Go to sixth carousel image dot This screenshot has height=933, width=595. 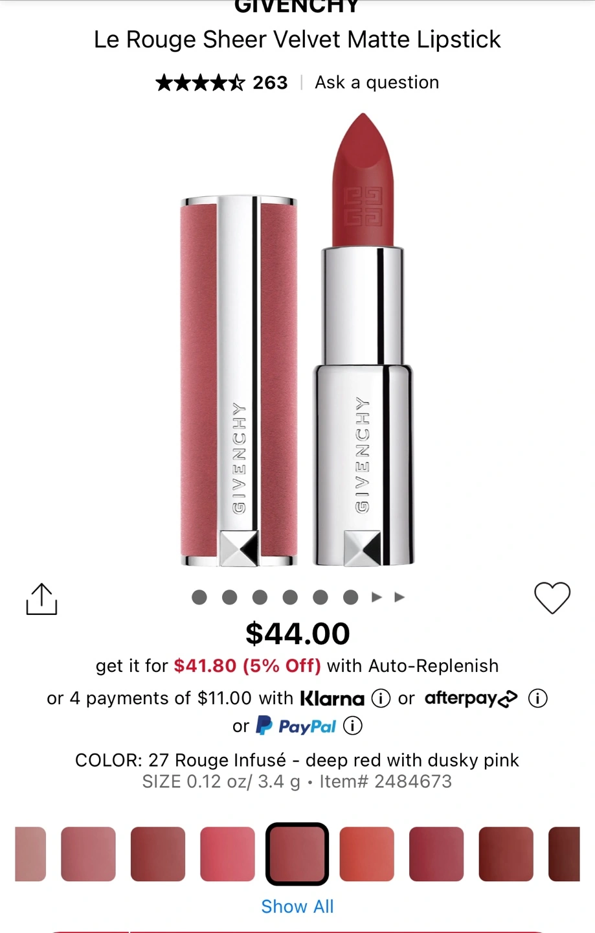point(351,597)
